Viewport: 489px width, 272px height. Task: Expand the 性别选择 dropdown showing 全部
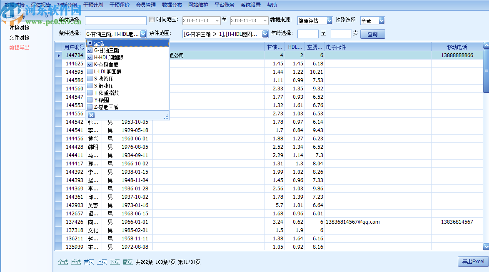click(382, 20)
